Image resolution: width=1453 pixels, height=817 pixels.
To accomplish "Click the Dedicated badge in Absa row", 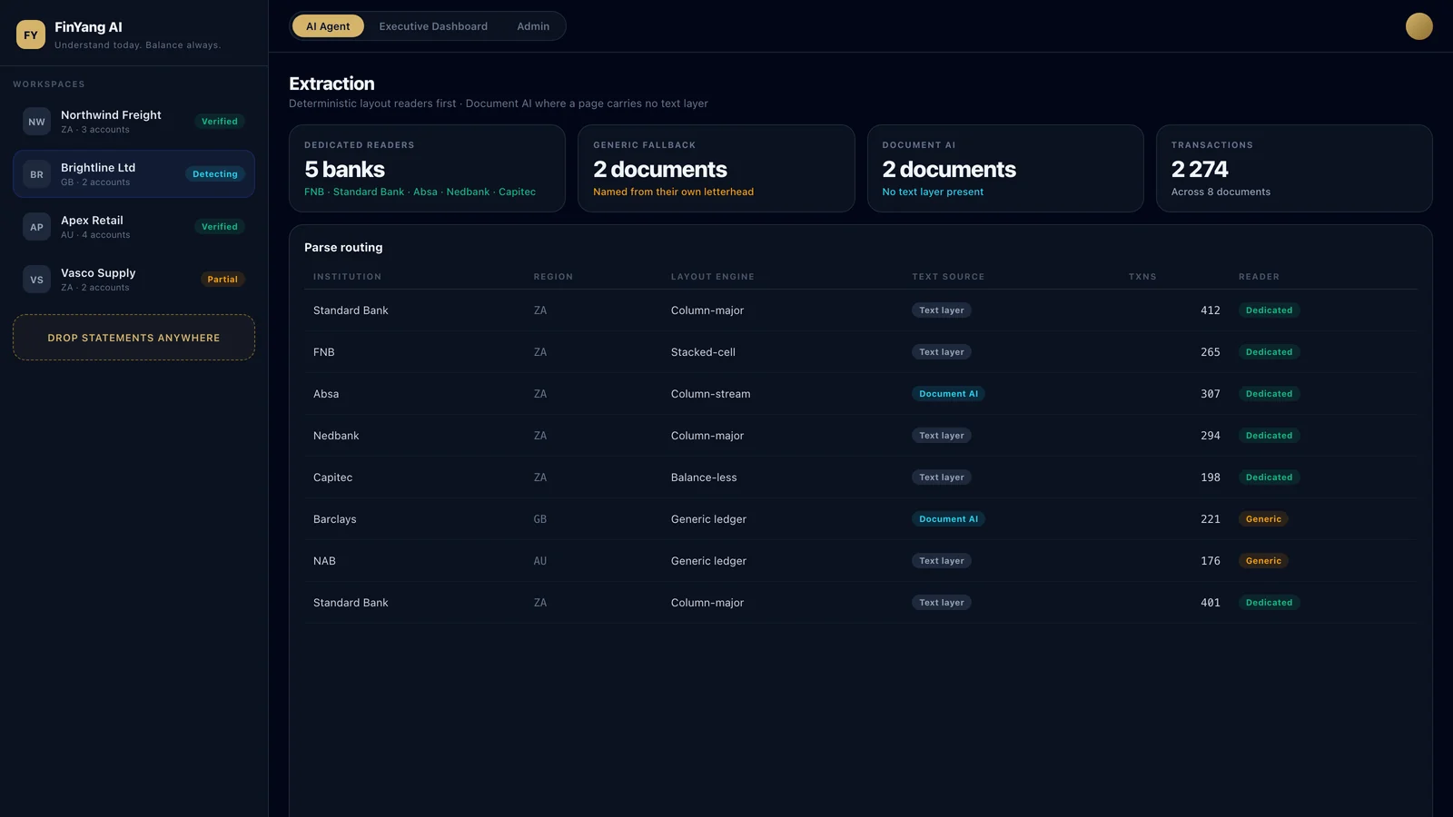I will [x=1269, y=394].
